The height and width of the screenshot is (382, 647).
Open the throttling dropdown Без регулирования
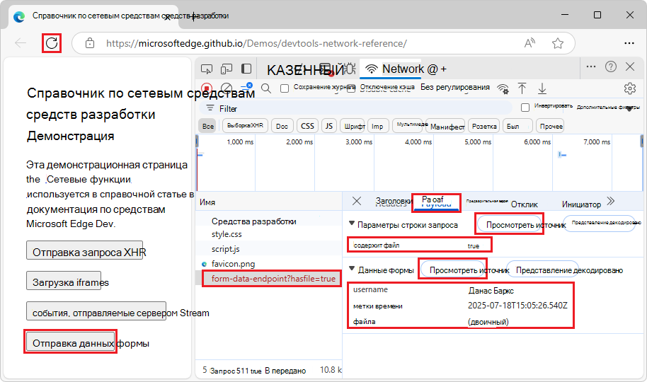[x=455, y=88]
